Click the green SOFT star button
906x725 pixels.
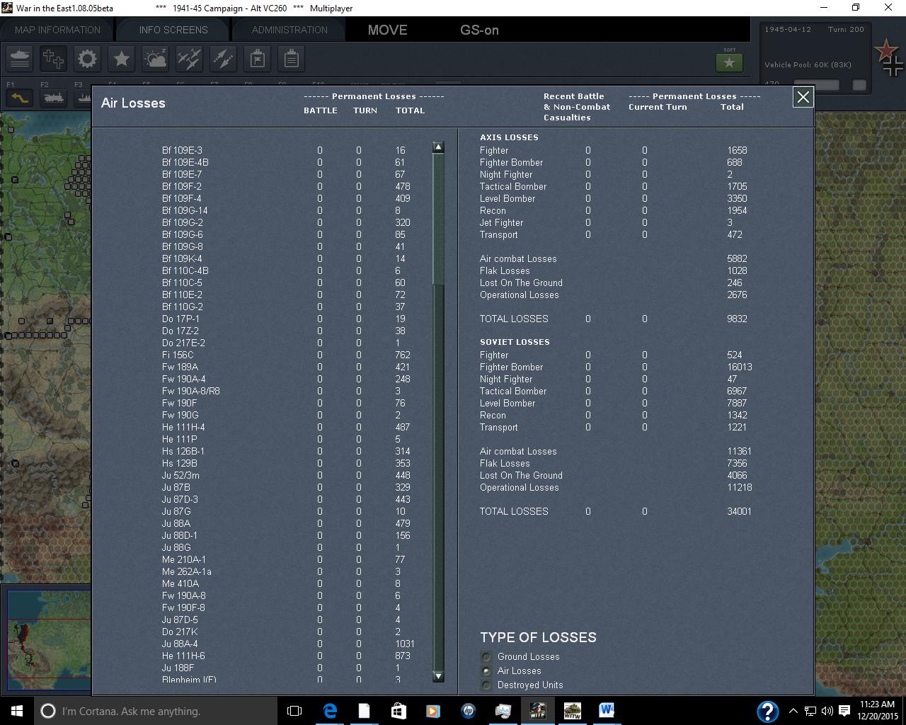pyautogui.click(x=729, y=62)
